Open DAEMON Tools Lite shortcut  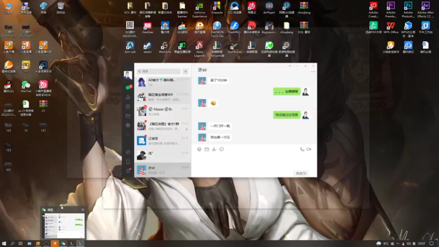pos(217,29)
